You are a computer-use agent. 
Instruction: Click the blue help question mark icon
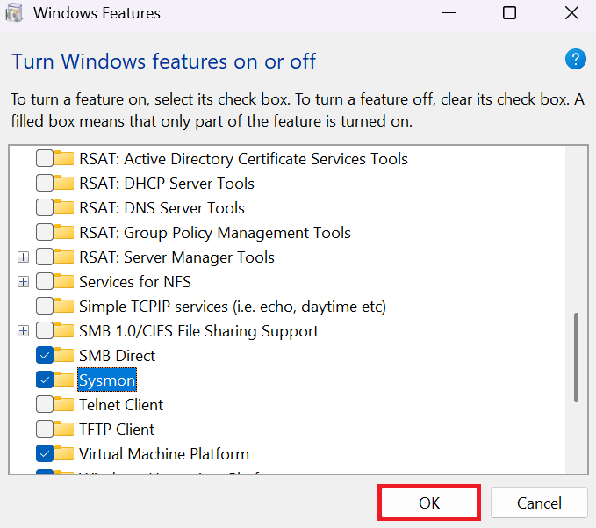[575, 60]
